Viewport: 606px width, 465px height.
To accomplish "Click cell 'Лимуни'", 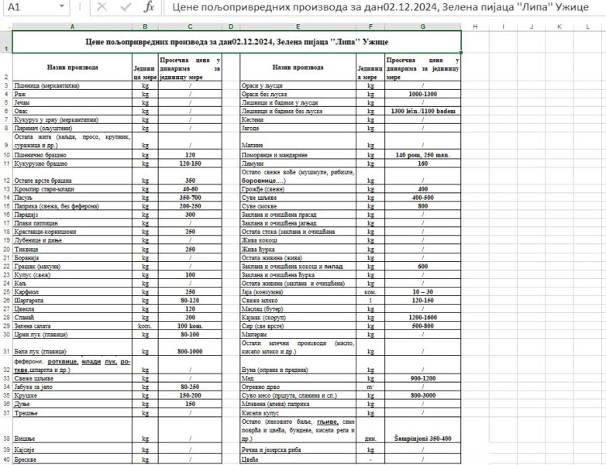I will [298, 164].
